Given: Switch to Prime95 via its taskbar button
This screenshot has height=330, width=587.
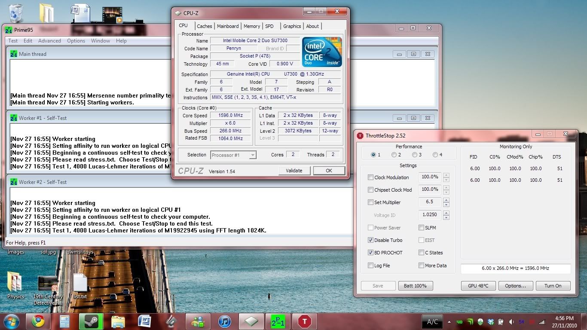Looking at the screenshot, I should pyautogui.click(x=278, y=321).
